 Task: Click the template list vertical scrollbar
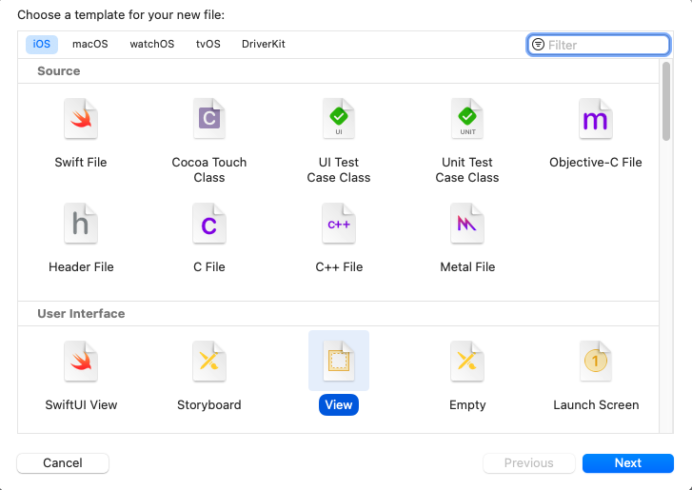click(666, 102)
